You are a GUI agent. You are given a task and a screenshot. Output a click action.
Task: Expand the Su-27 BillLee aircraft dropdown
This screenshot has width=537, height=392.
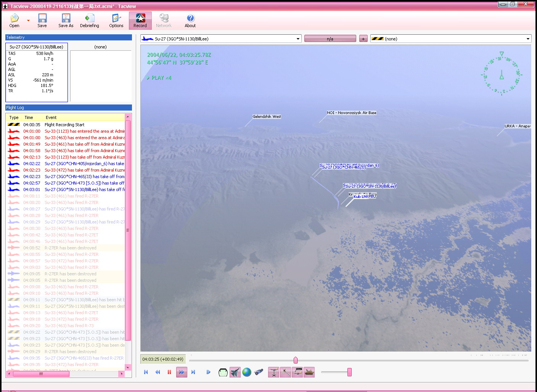click(298, 39)
